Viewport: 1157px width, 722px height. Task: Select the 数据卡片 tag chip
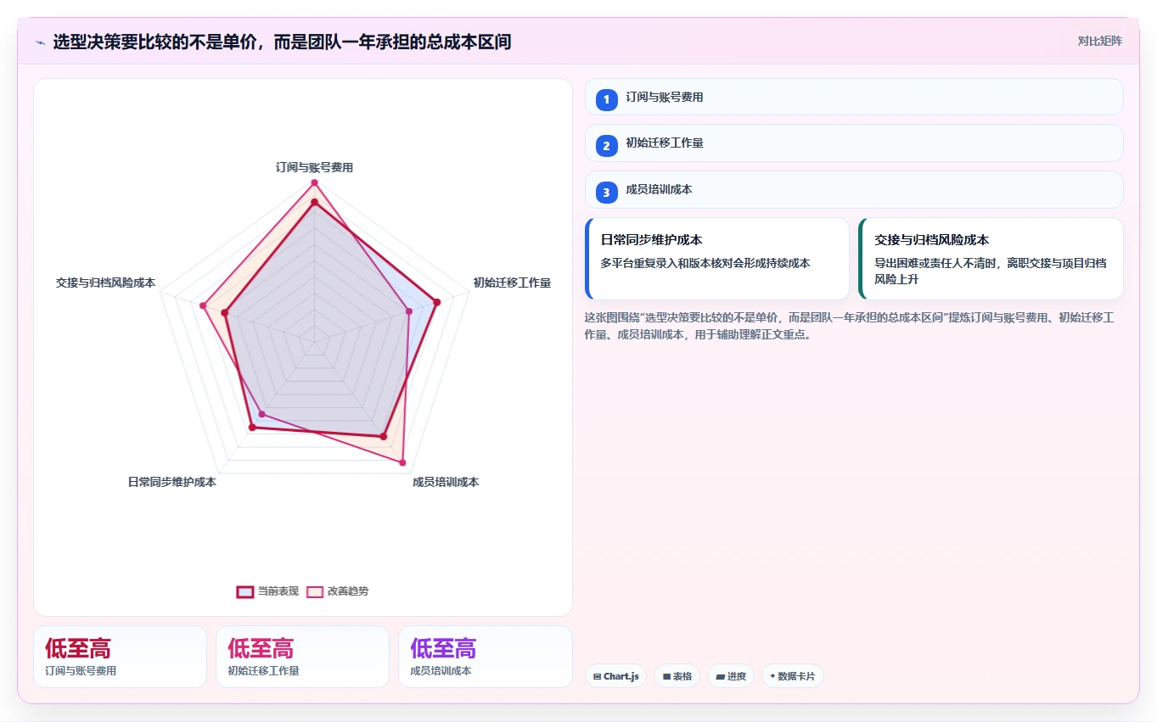792,676
